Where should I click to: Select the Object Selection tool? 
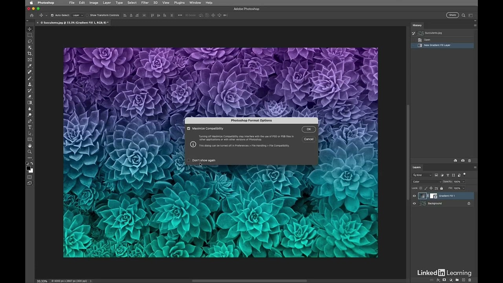pyautogui.click(x=29, y=48)
